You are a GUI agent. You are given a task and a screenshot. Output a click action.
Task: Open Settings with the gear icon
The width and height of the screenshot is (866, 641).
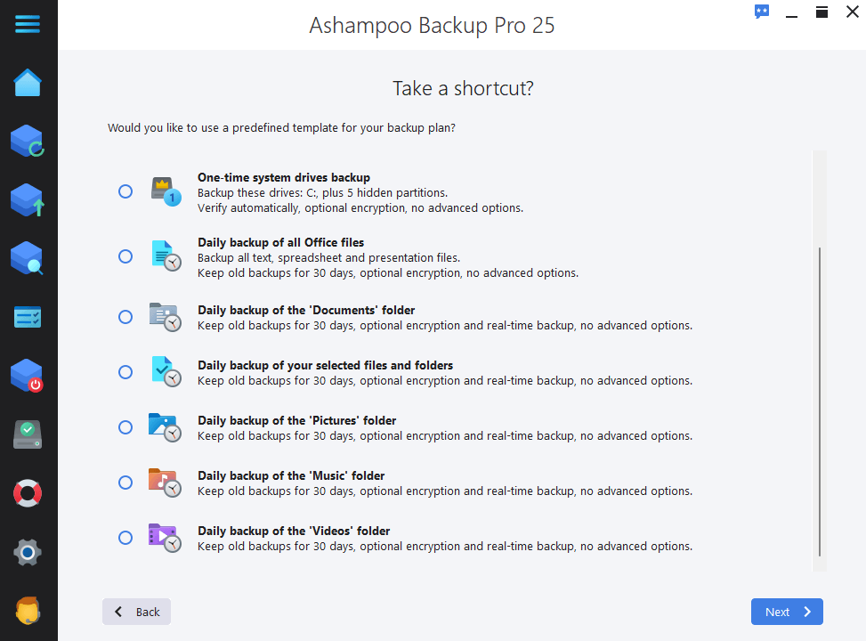28,552
